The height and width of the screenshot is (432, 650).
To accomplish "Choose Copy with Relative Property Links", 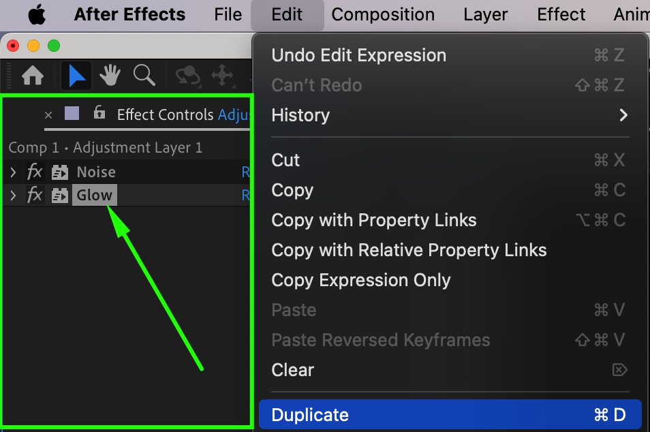I will click(x=450, y=250).
